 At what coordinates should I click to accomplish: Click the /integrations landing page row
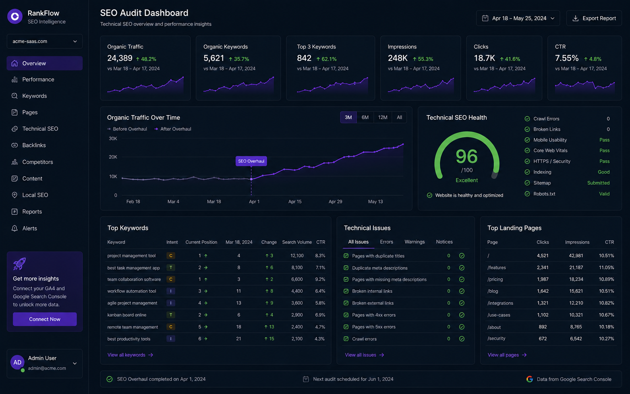point(551,303)
